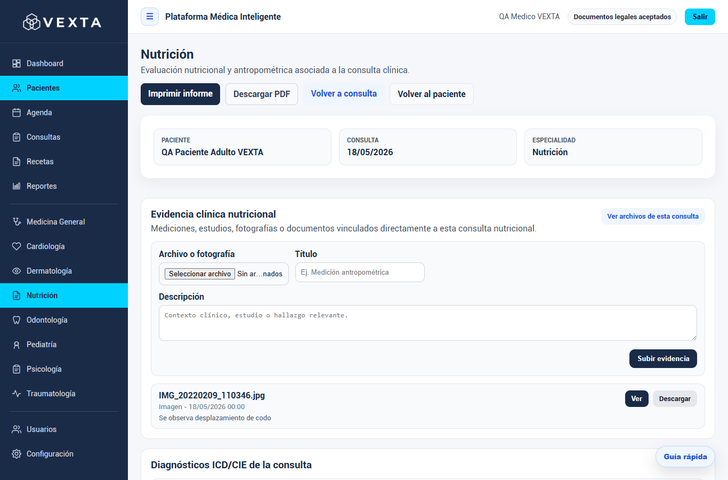Click Seleccionar archivo to choose a file
The width and height of the screenshot is (728, 480).
pos(200,274)
